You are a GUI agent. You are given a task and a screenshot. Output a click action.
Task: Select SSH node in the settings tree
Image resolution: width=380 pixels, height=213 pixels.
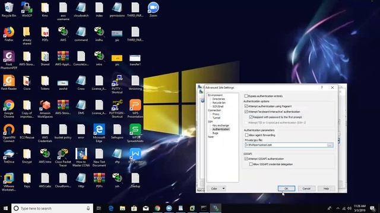210,121
